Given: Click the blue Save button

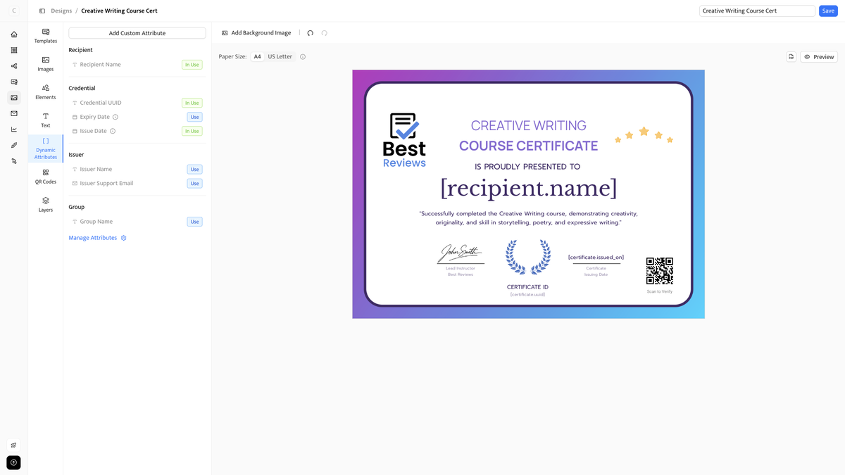Looking at the screenshot, I should tap(828, 11).
